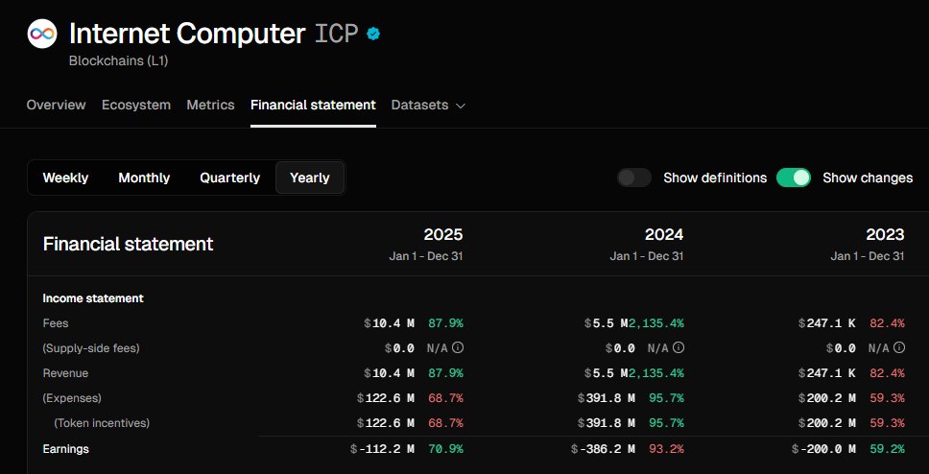Select the Weekly period button

click(65, 178)
